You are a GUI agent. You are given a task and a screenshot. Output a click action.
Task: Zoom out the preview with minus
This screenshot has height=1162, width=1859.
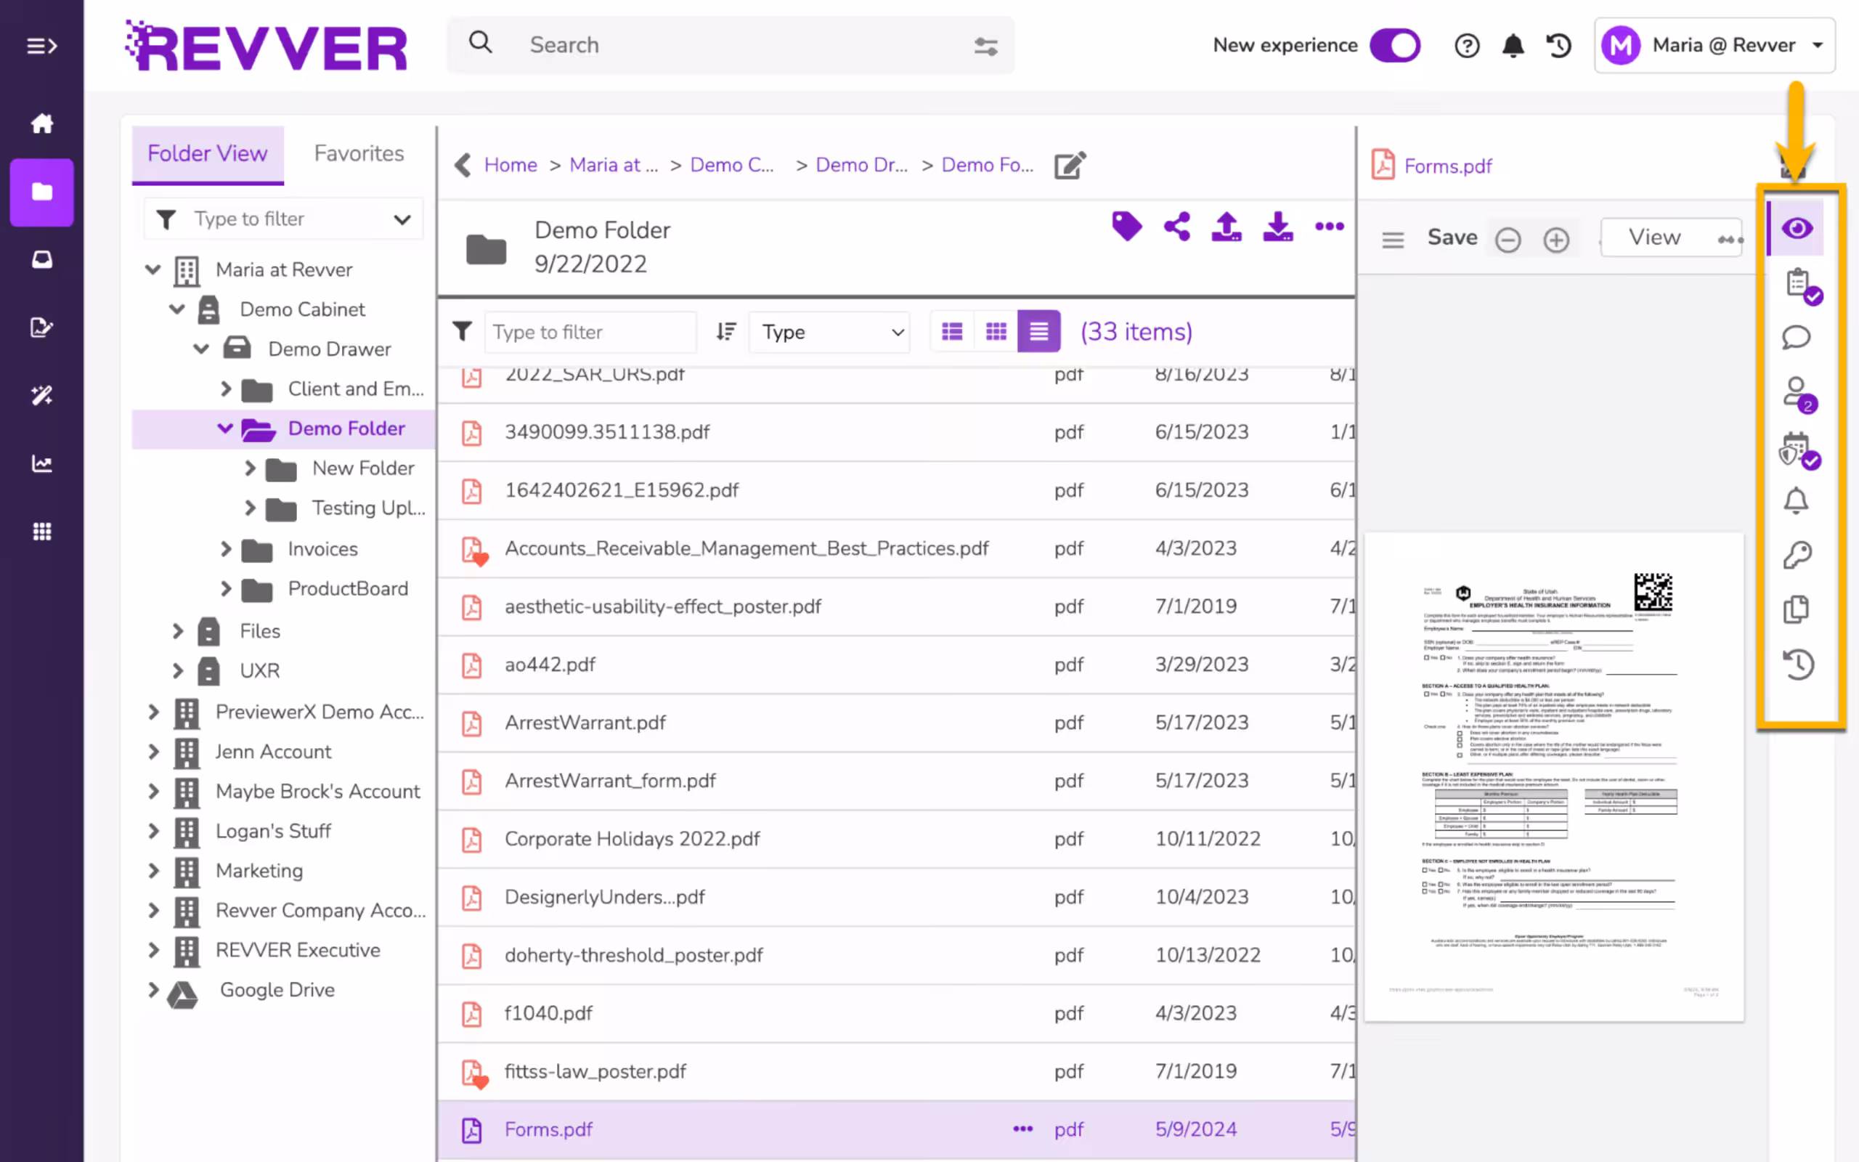(1508, 240)
